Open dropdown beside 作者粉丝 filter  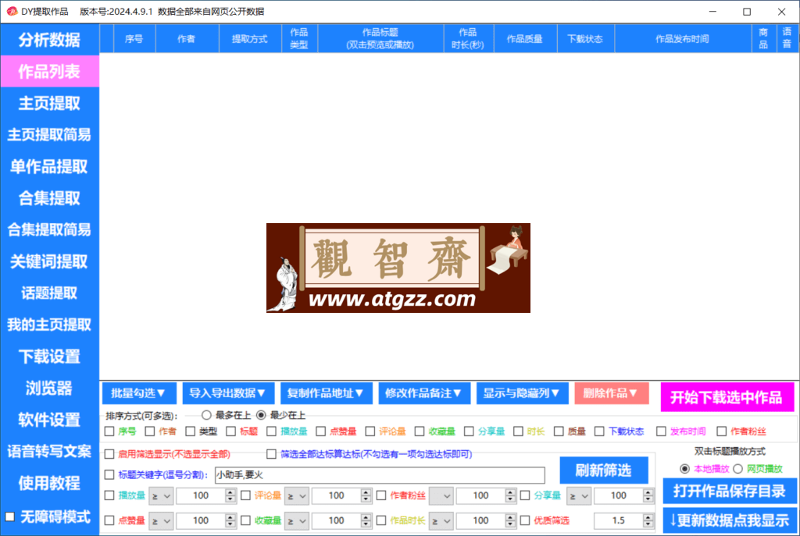point(441,495)
